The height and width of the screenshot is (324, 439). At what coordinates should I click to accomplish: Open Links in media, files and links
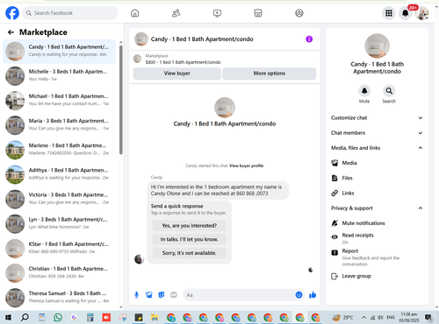(377, 193)
